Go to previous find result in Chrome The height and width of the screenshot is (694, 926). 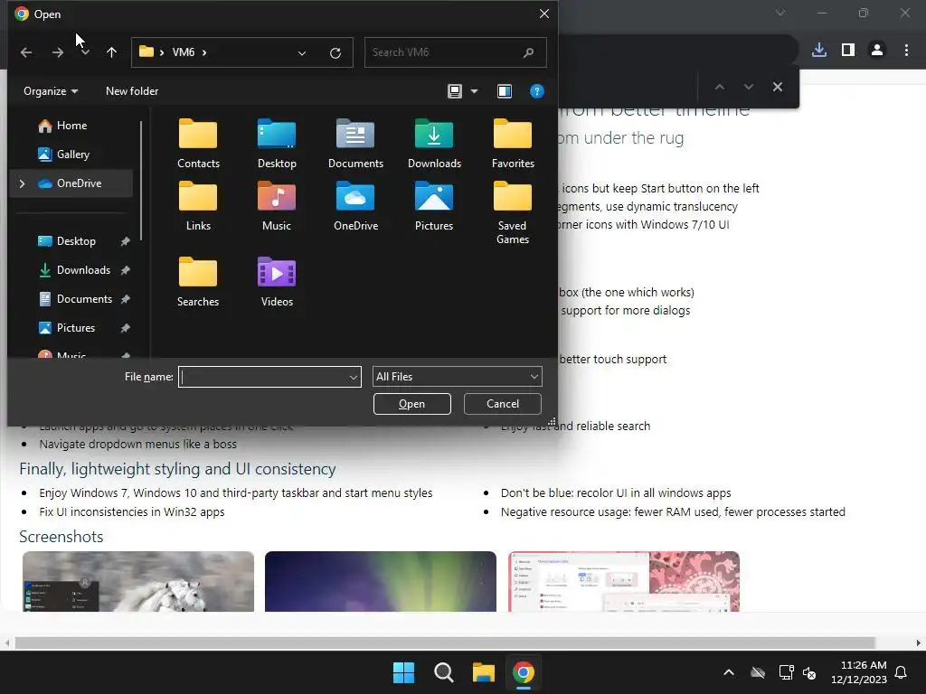coord(719,87)
